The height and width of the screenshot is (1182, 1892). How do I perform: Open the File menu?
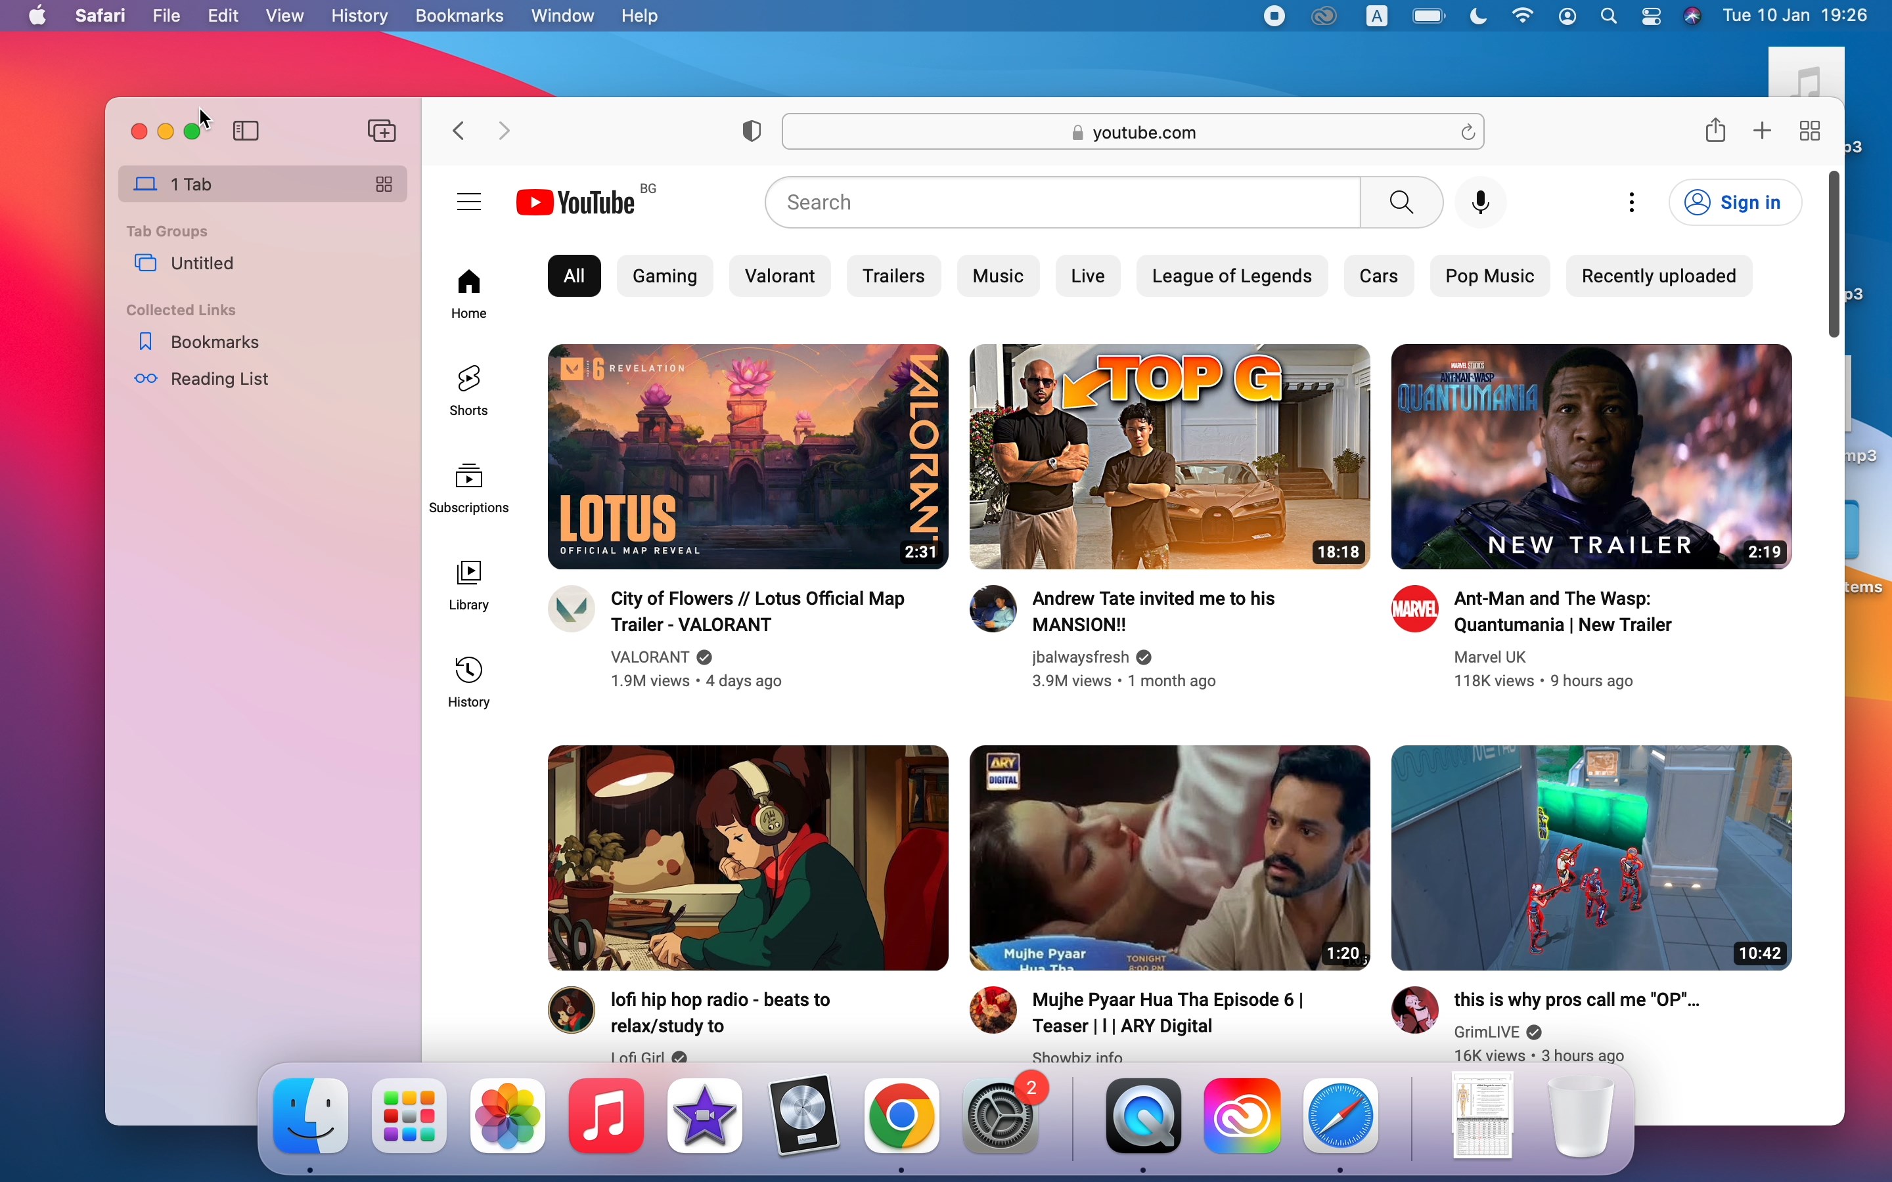(166, 16)
